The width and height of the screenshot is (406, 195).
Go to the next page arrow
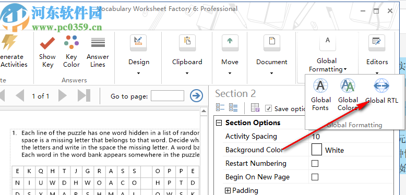pos(63,96)
